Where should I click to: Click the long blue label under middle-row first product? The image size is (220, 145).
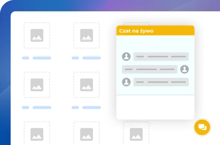(42, 108)
